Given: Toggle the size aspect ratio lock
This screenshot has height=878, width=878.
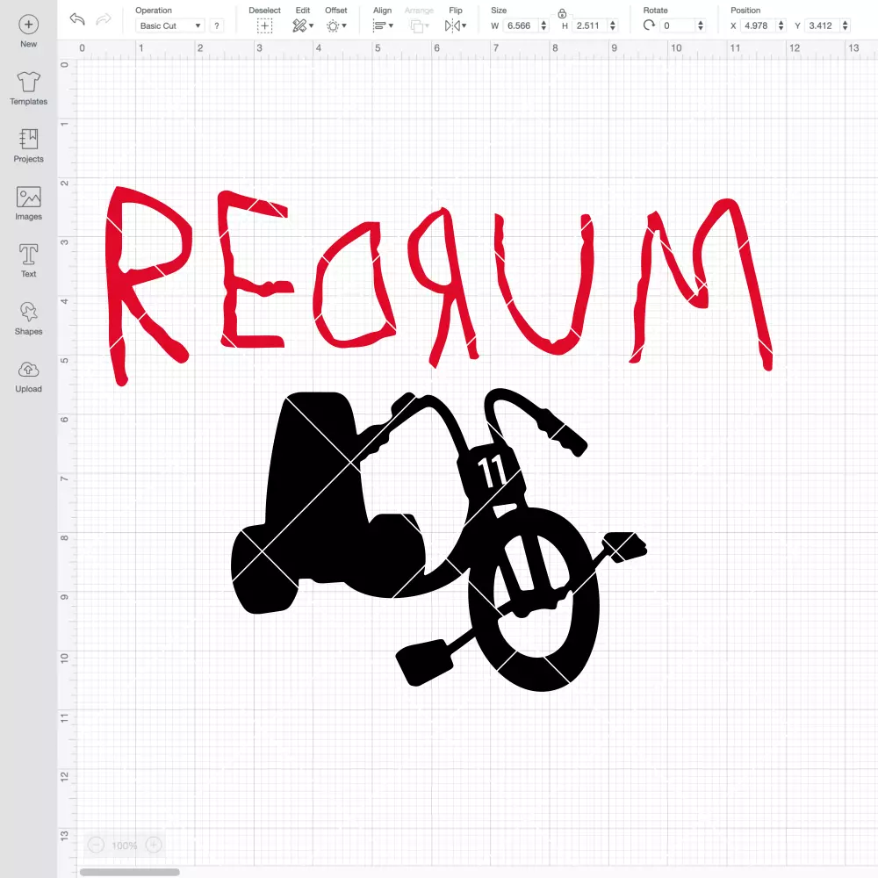Looking at the screenshot, I should click(562, 13).
